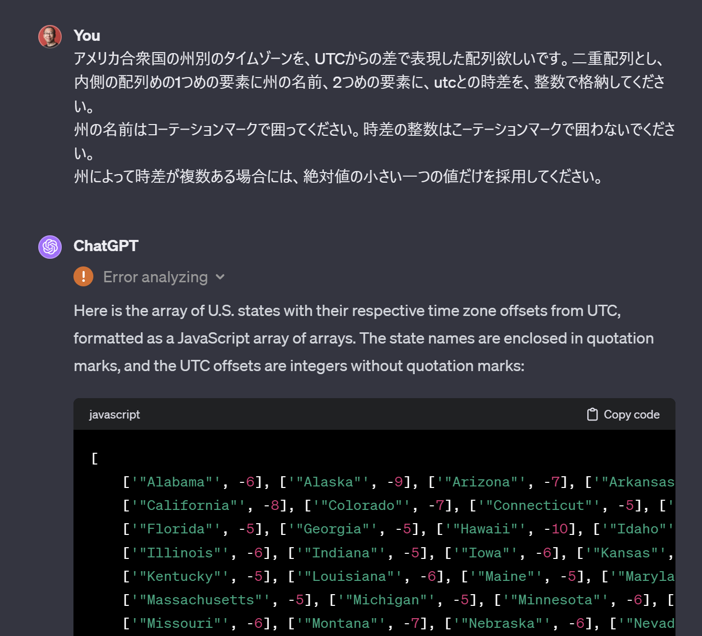Click "Massachusetts" in the code block
Image resolution: width=702 pixels, height=636 pixels.
point(200,600)
